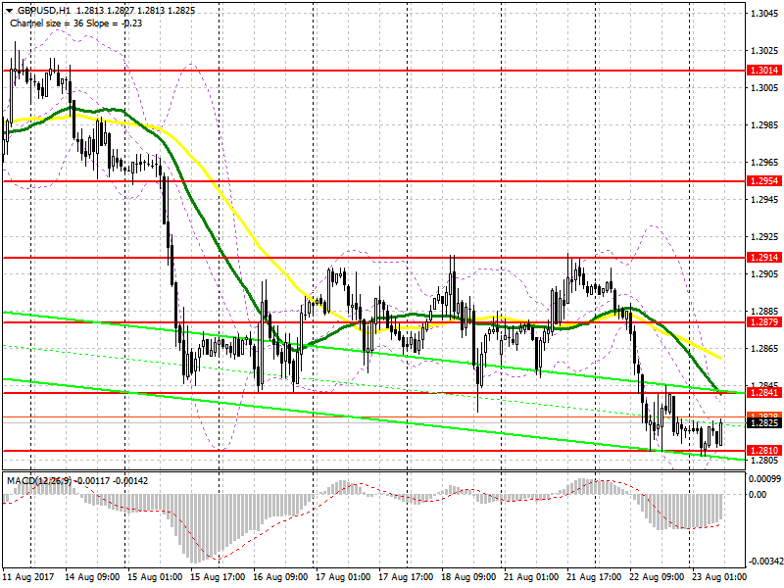Select the 'Channel size = 36 Slope = -0.23' label
This screenshot has width=784, height=588.
(76, 24)
